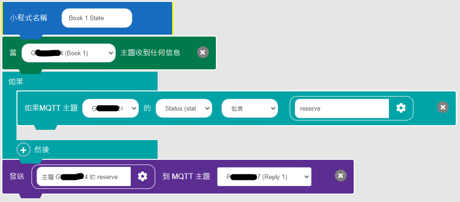
Task: Click the 如果 block header
Action: (16, 82)
